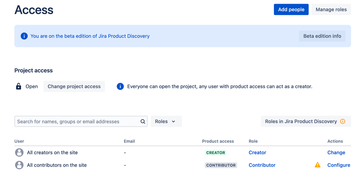Screen dimensions: 363x171
Task: Click the All contributors on the site avatar
Action: coord(19,165)
